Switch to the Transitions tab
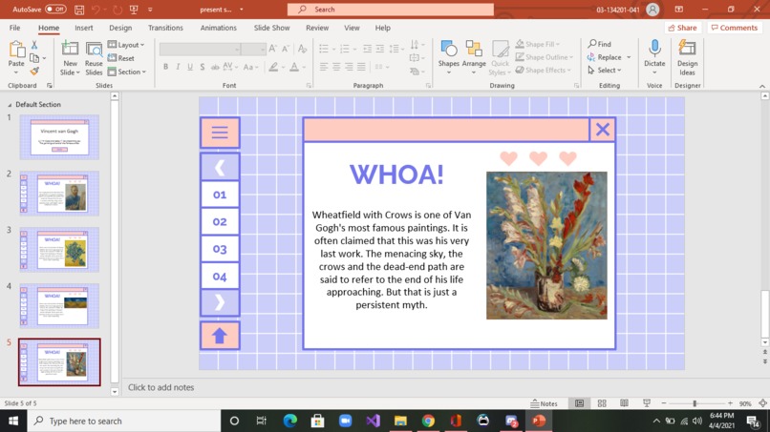Screen dimensions: 770x432 pyautogui.click(x=165, y=28)
